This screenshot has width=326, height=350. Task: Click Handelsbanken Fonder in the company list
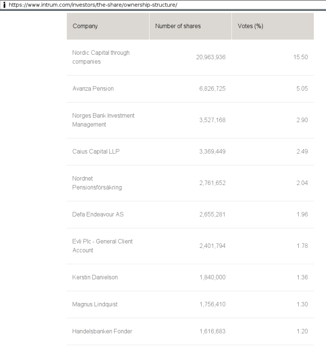coord(102,331)
